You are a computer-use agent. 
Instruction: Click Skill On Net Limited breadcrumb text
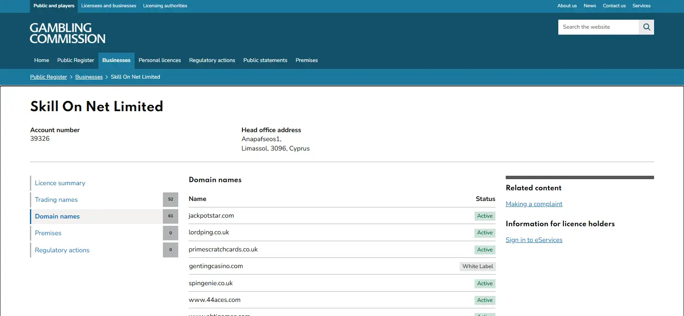[x=136, y=77]
